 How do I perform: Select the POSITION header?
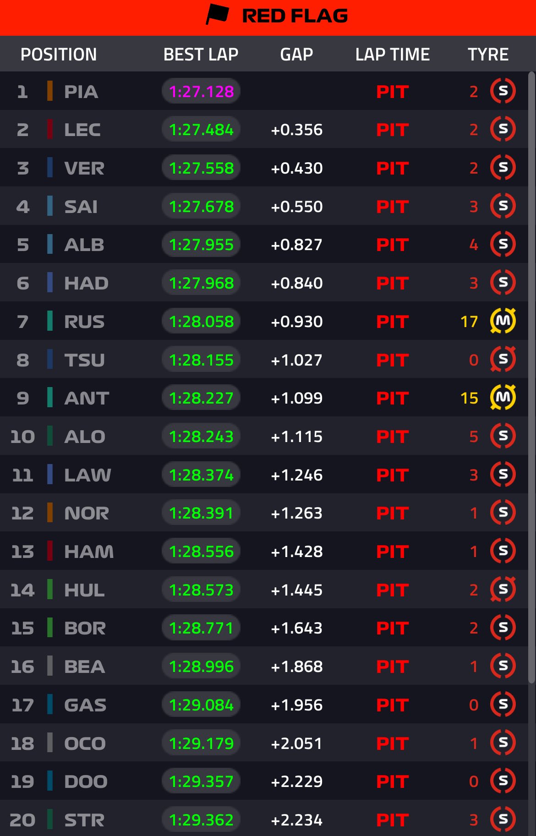click(59, 54)
